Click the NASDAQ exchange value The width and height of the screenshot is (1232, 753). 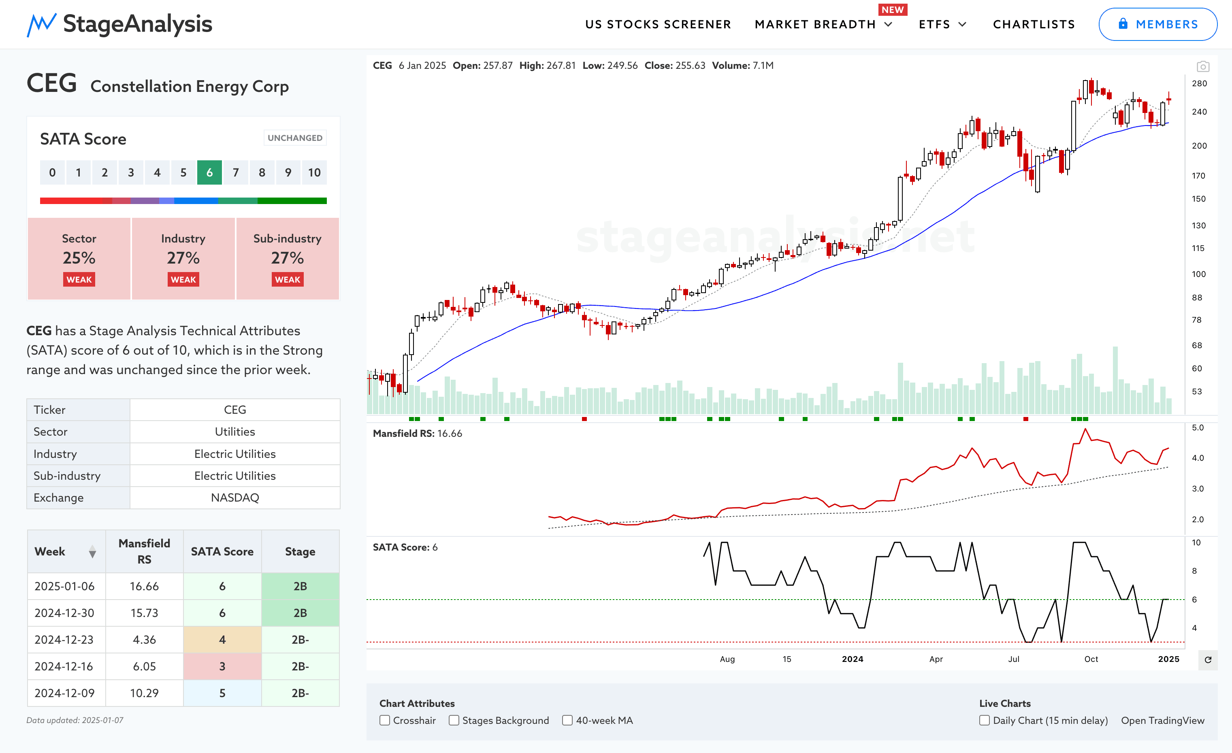click(x=235, y=498)
